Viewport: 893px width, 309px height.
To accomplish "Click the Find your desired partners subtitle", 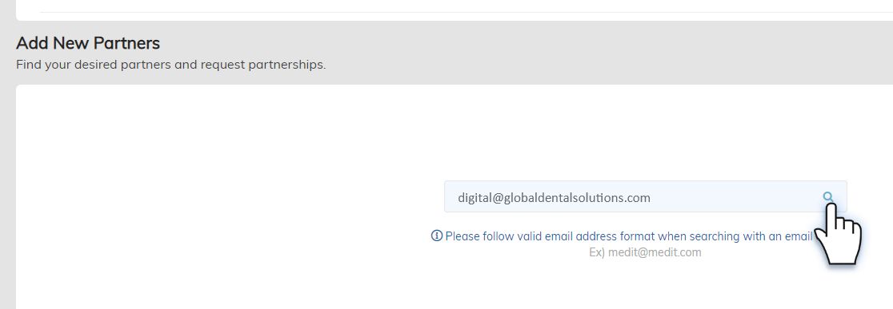I will click(x=171, y=64).
